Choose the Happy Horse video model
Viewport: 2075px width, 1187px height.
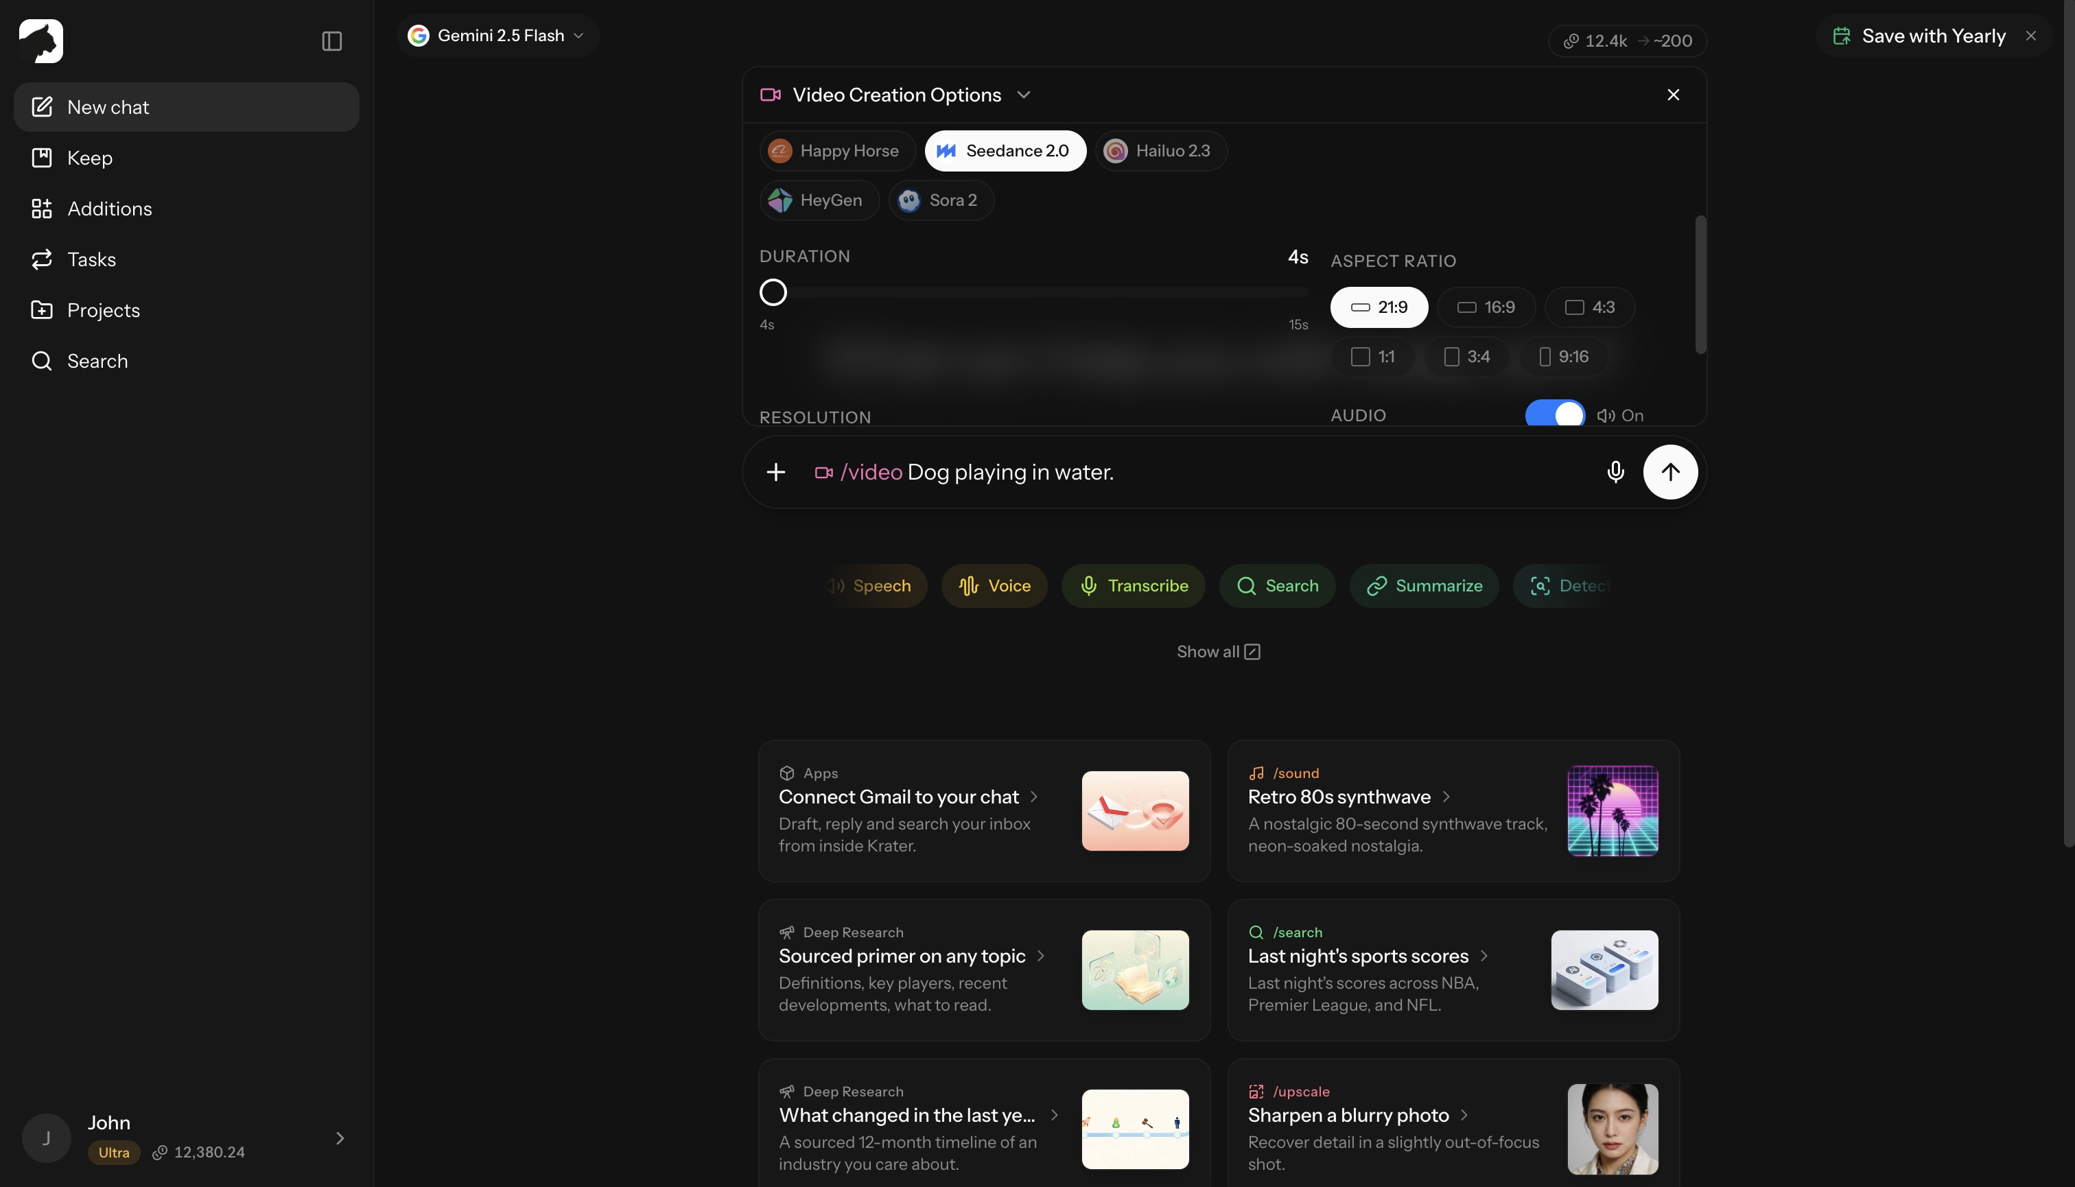[x=837, y=151]
